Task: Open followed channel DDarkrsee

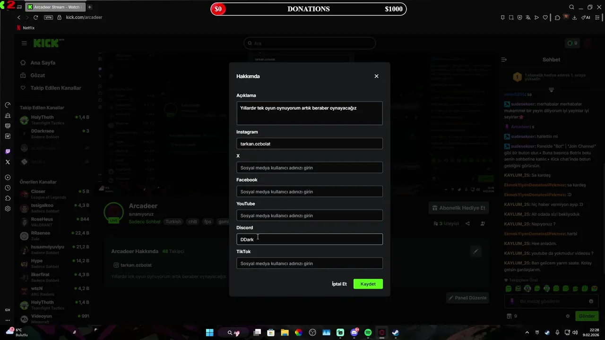Action: pyautogui.click(x=54, y=134)
